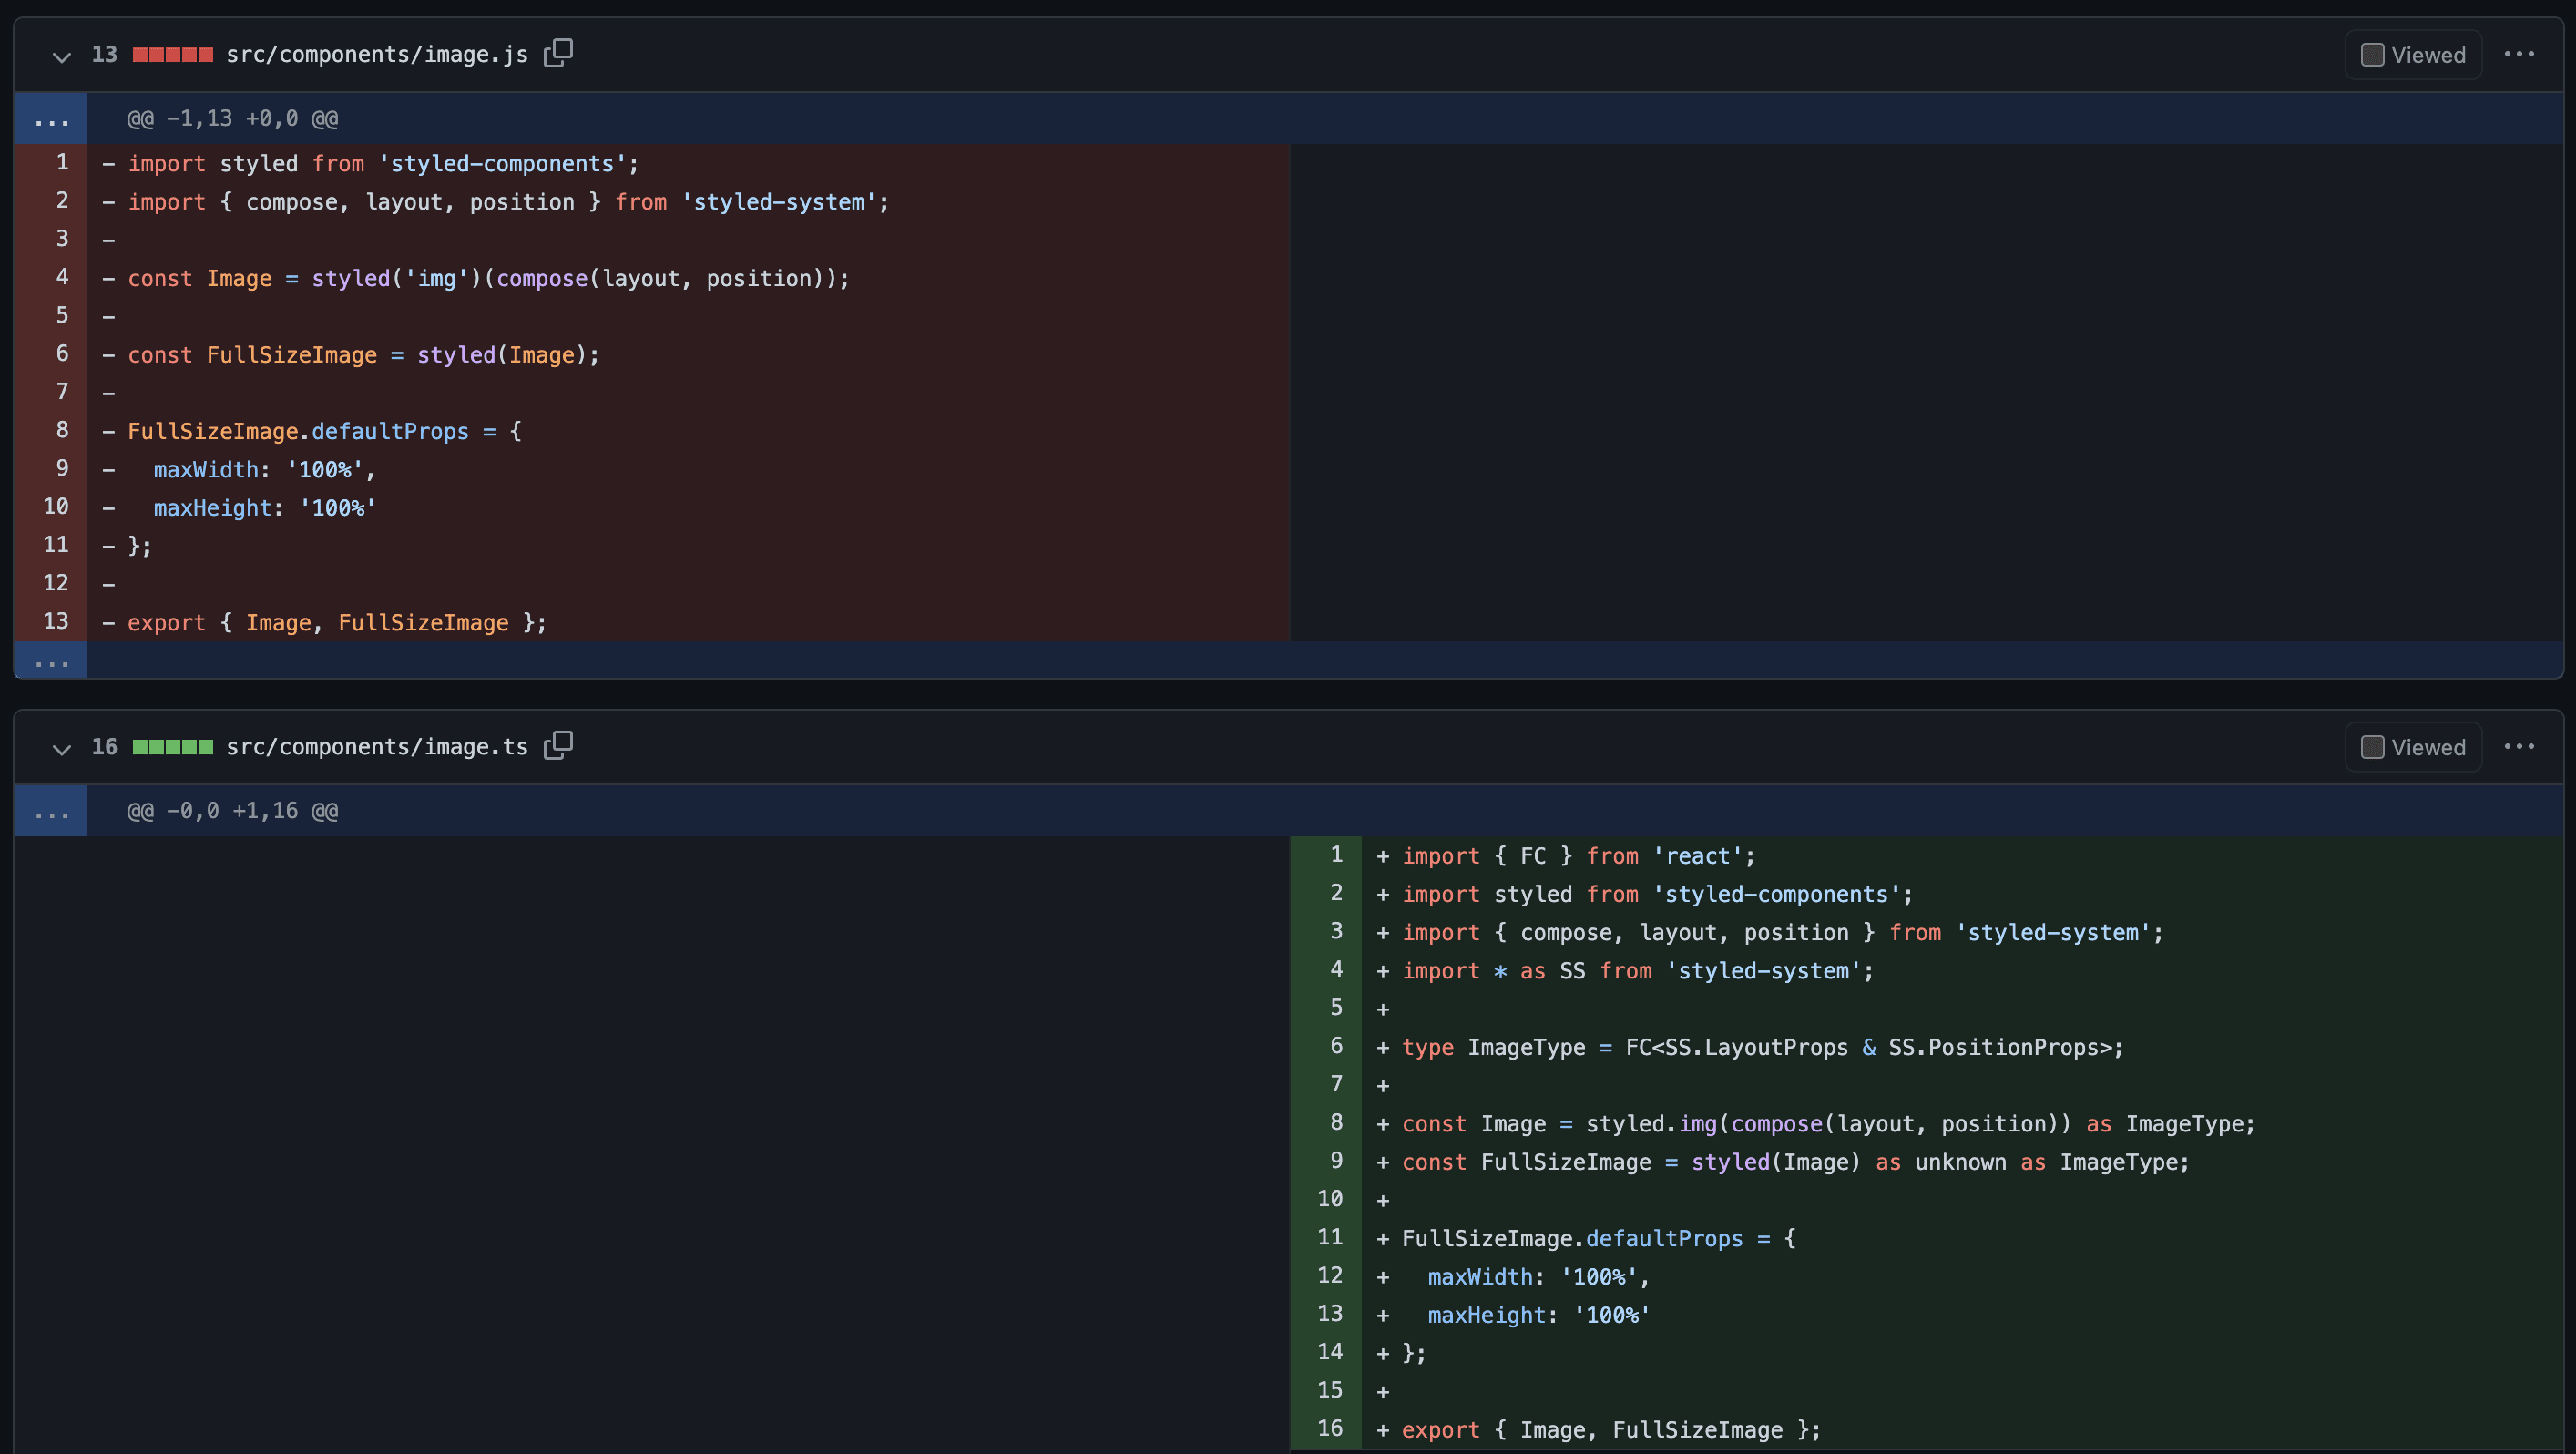Click added-lines diffstat bar for image.ts

tap(172, 748)
